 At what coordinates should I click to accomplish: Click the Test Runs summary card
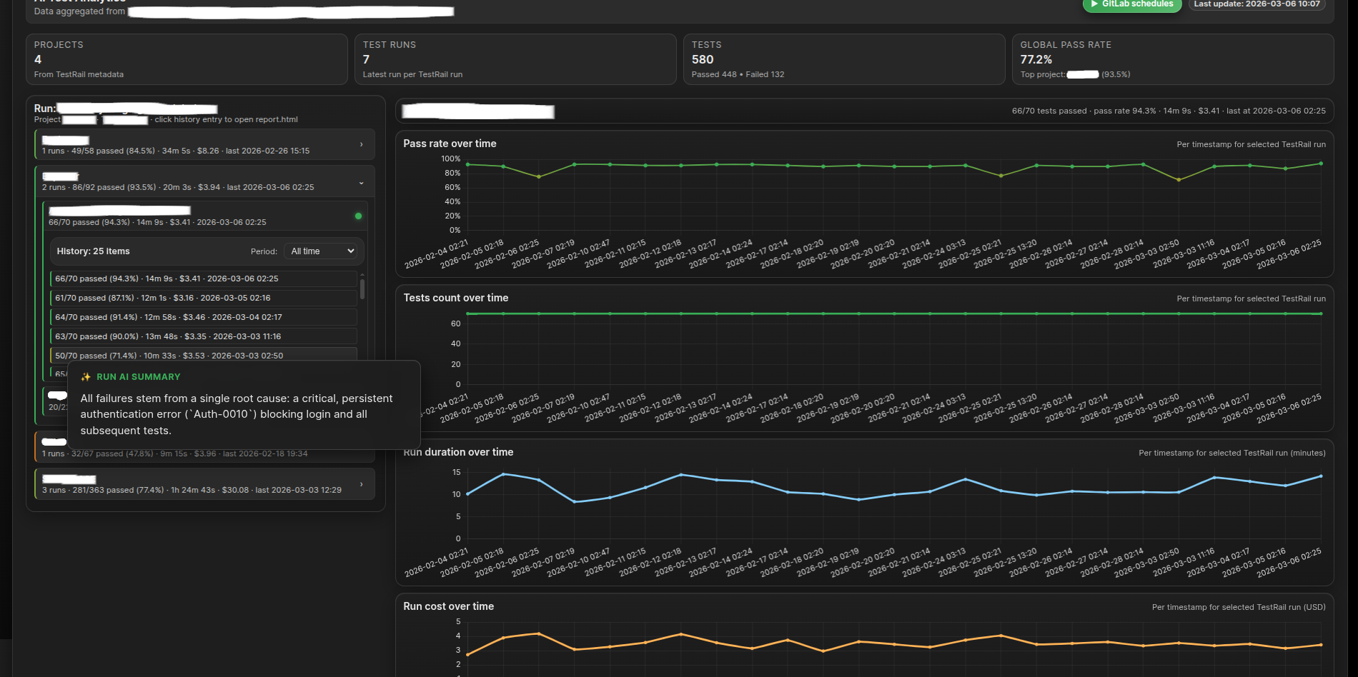coord(515,59)
